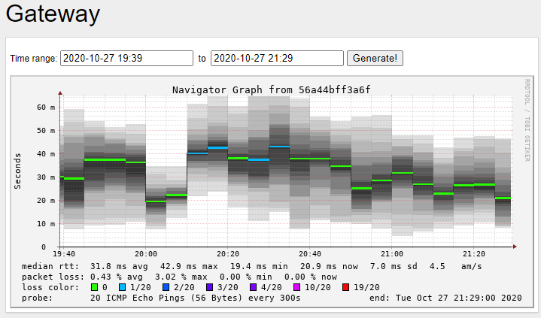
Task: Click the end: Tue Oct 27 21:29:00 2020 text
Action: point(445,298)
